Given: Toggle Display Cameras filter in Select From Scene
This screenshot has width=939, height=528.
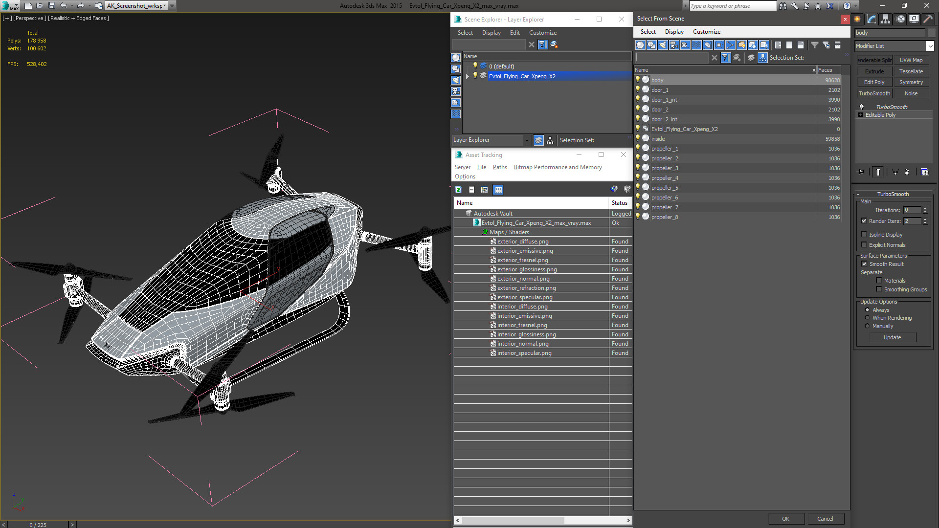Looking at the screenshot, I should tap(674, 45).
